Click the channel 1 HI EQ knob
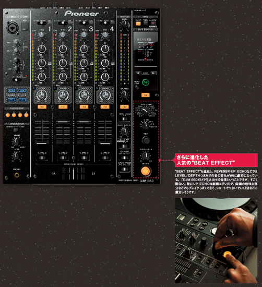262x287 pixels. tap(42, 49)
